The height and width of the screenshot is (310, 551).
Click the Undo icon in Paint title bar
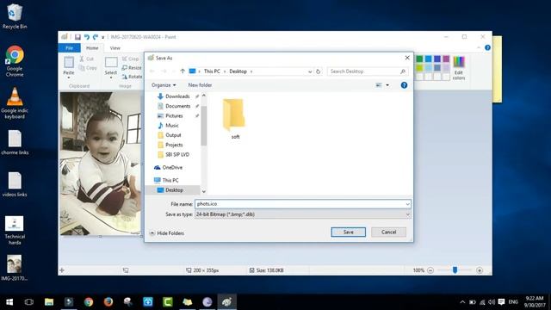[87, 37]
